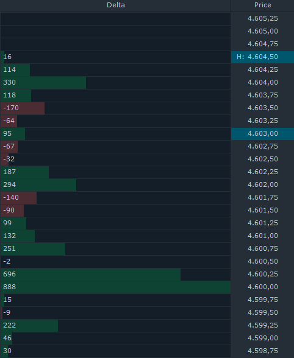Click the red delta bar labeled -140

pyautogui.click(x=18, y=197)
